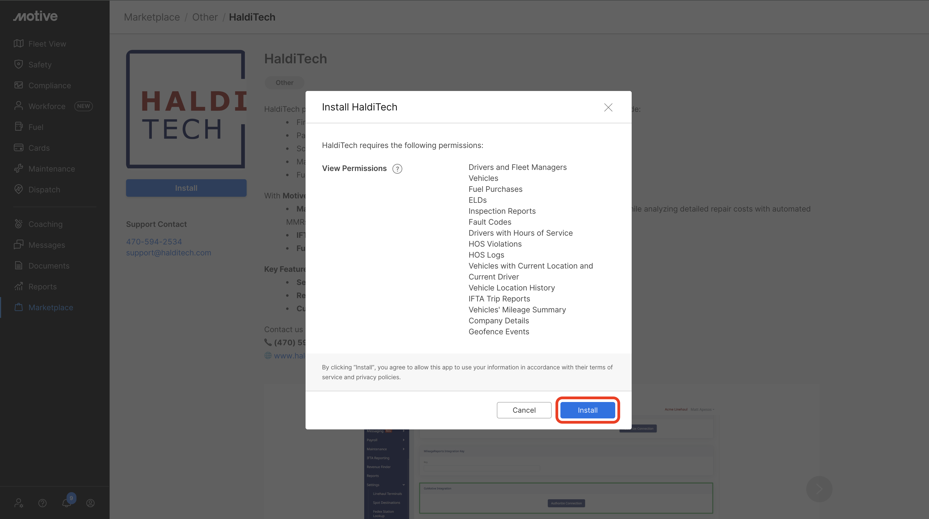
Task: Open the Compliance menu item
Action: pyautogui.click(x=49, y=85)
